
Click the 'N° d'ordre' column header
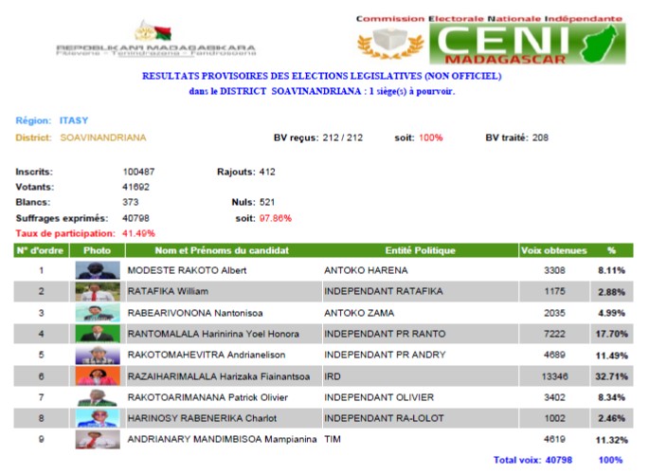click(41, 250)
